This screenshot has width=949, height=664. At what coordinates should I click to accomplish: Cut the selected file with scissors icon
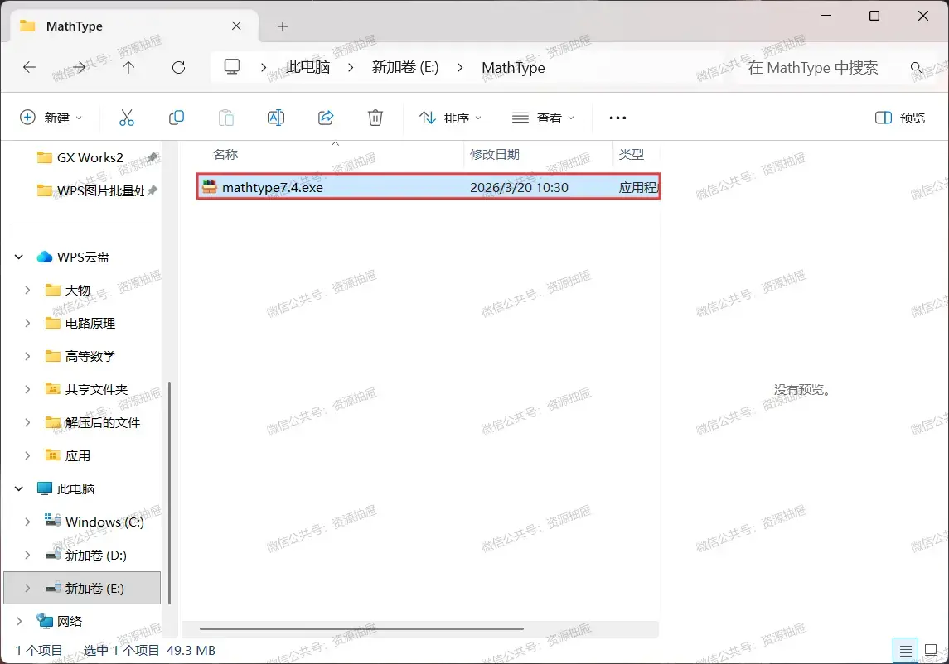click(x=127, y=118)
